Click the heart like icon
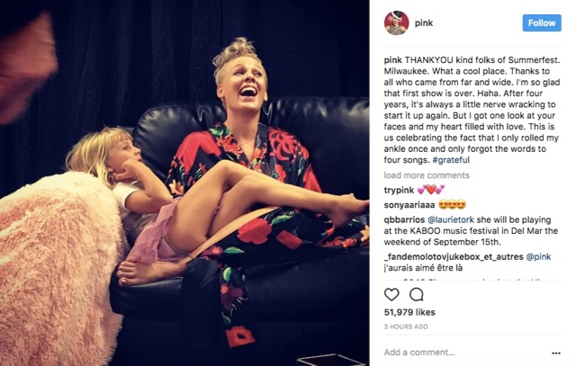Image resolution: width=576 pixels, height=366 pixels. click(x=391, y=294)
